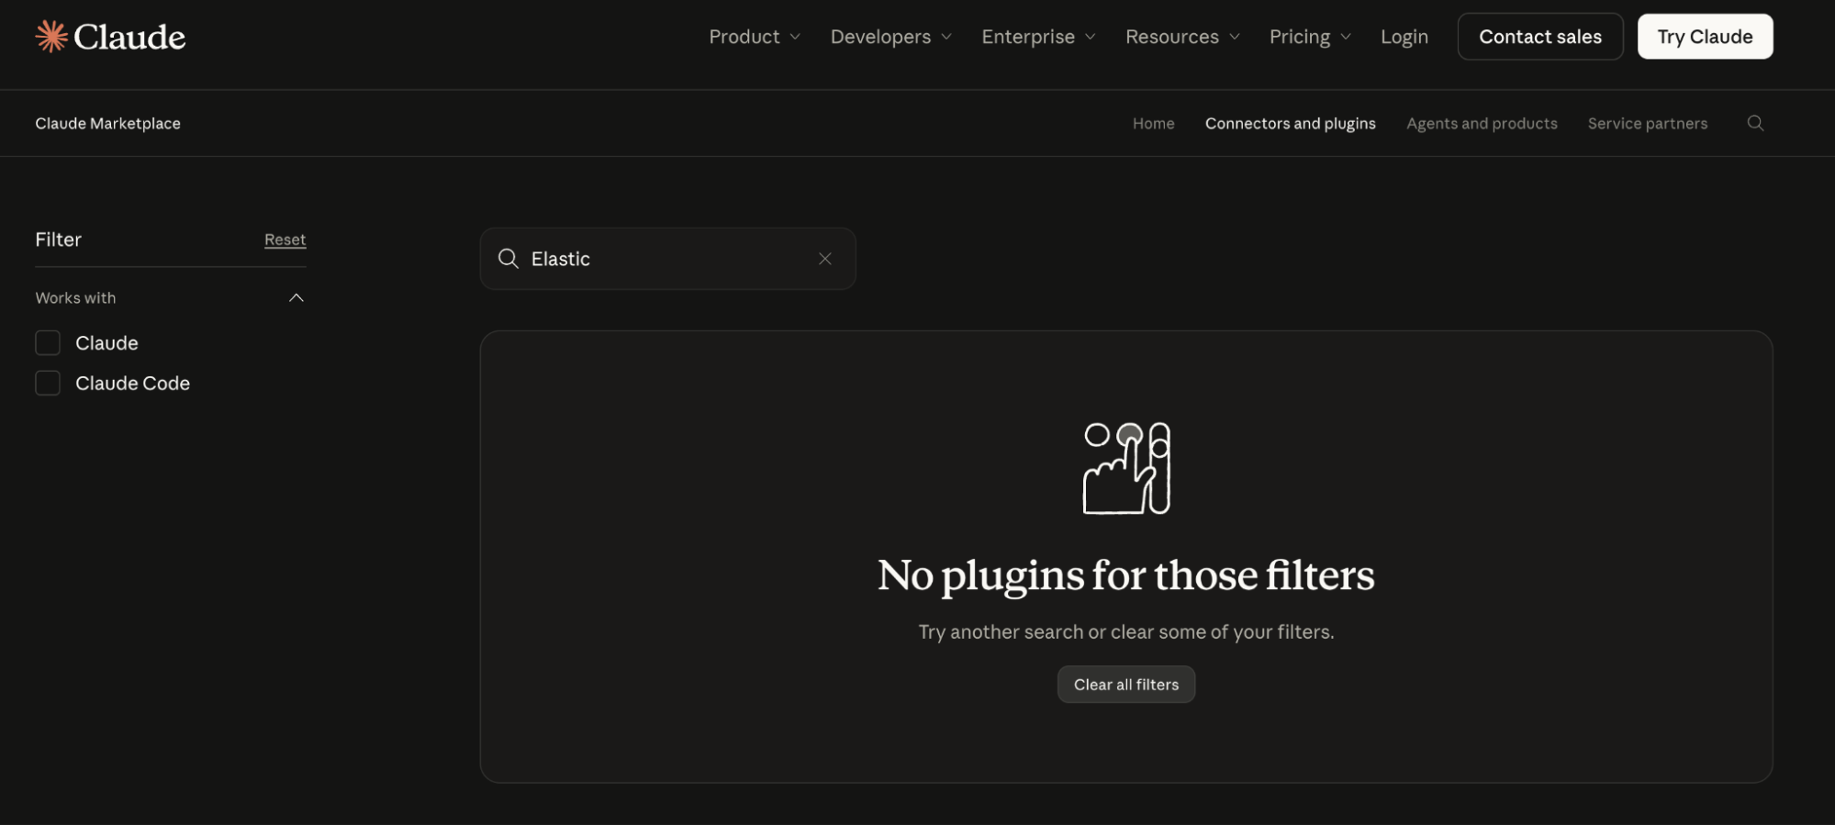The width and height of the screenshot is (1835, 825).
Task: Enable the Claude checkbox filter
Action: click(48, 343)
